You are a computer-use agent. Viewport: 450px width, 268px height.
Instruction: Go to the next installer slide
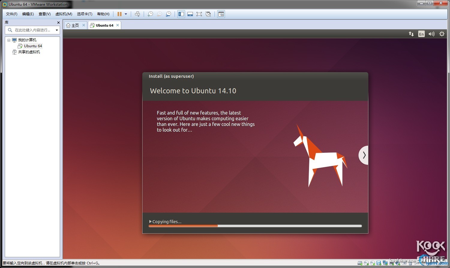tap(364, 155)
